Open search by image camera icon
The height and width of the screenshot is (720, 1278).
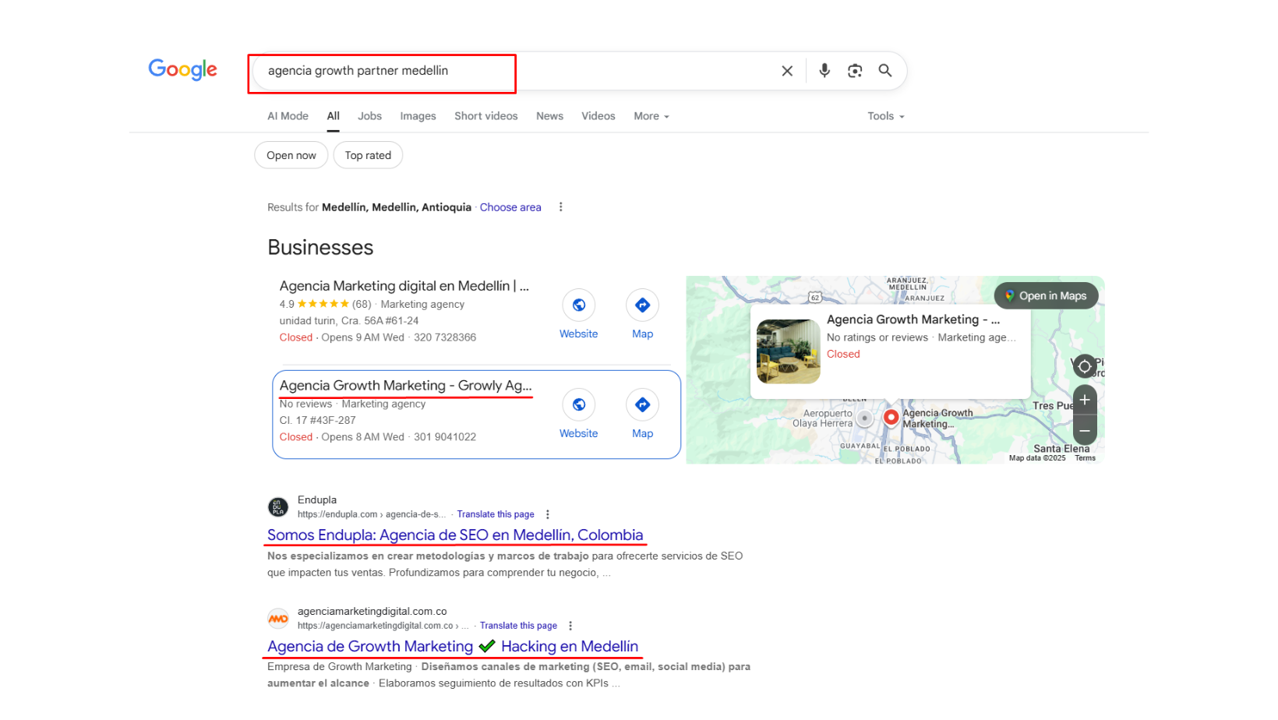click(855, 71)
